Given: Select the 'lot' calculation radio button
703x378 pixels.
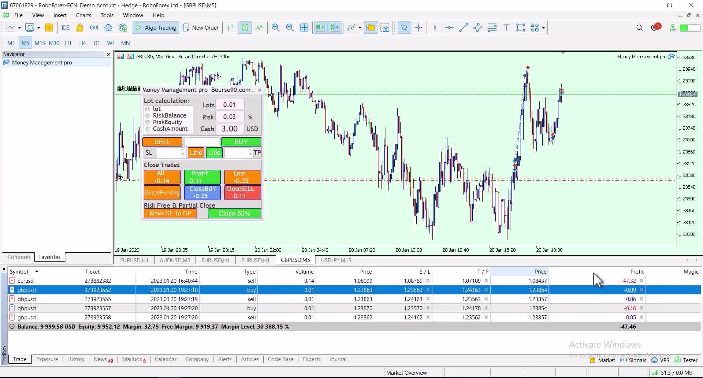Looking at the screenshot, I should coord(148,109).
